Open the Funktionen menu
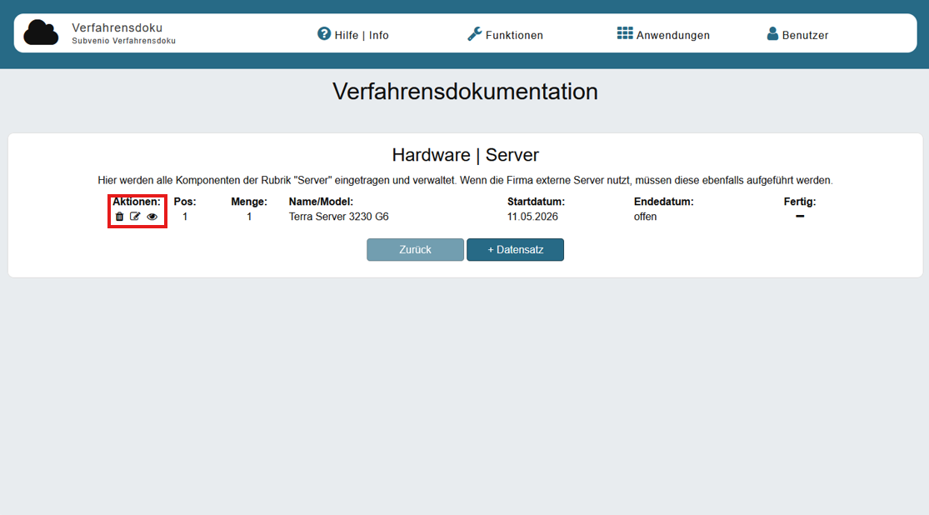Image resolution: width=929 pixels, height=515 pixels. 506,34
